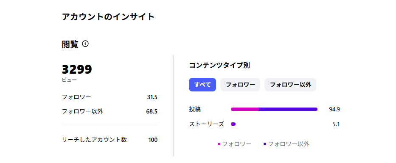
Task: Click the pink follower segment of 投稿 bar
Action: pos(245,109)
